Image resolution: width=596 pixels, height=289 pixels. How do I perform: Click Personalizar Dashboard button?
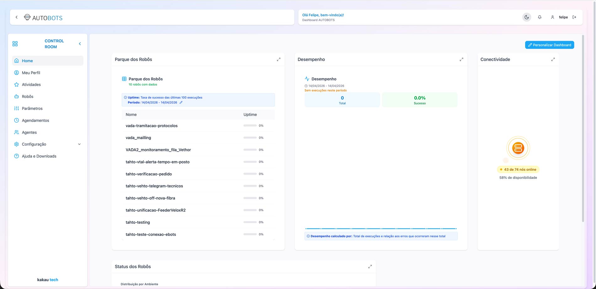click(x=549, y=45)
